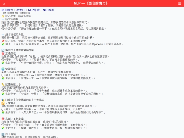Click the line starting 地圖不等於實景

[x=43, y=26]
